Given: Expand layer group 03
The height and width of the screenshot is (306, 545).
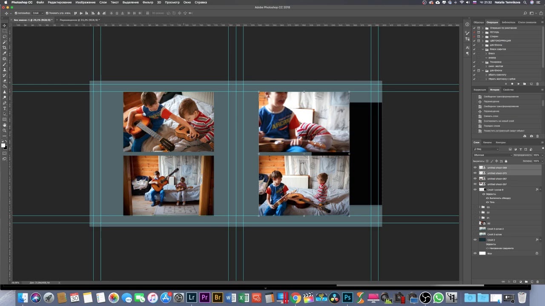Looking at the screenshot, I should 479,207.
